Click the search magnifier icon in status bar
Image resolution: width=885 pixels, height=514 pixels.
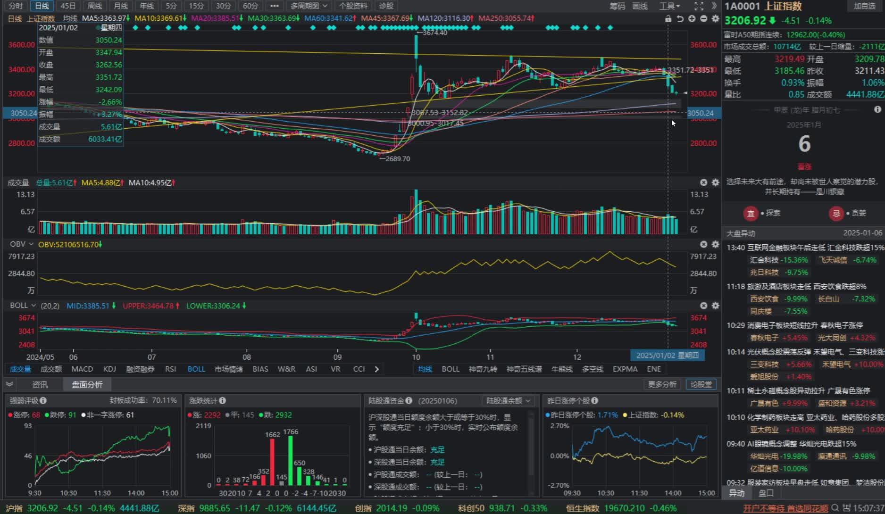pyautogui.click(x=835, y=508)
